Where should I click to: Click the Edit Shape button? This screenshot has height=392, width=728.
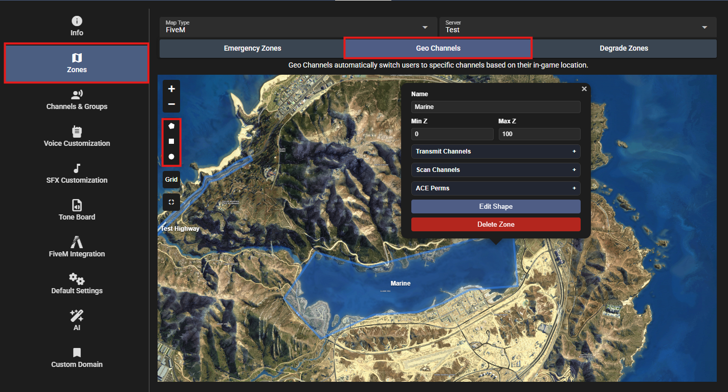click(x=495, y=206)
